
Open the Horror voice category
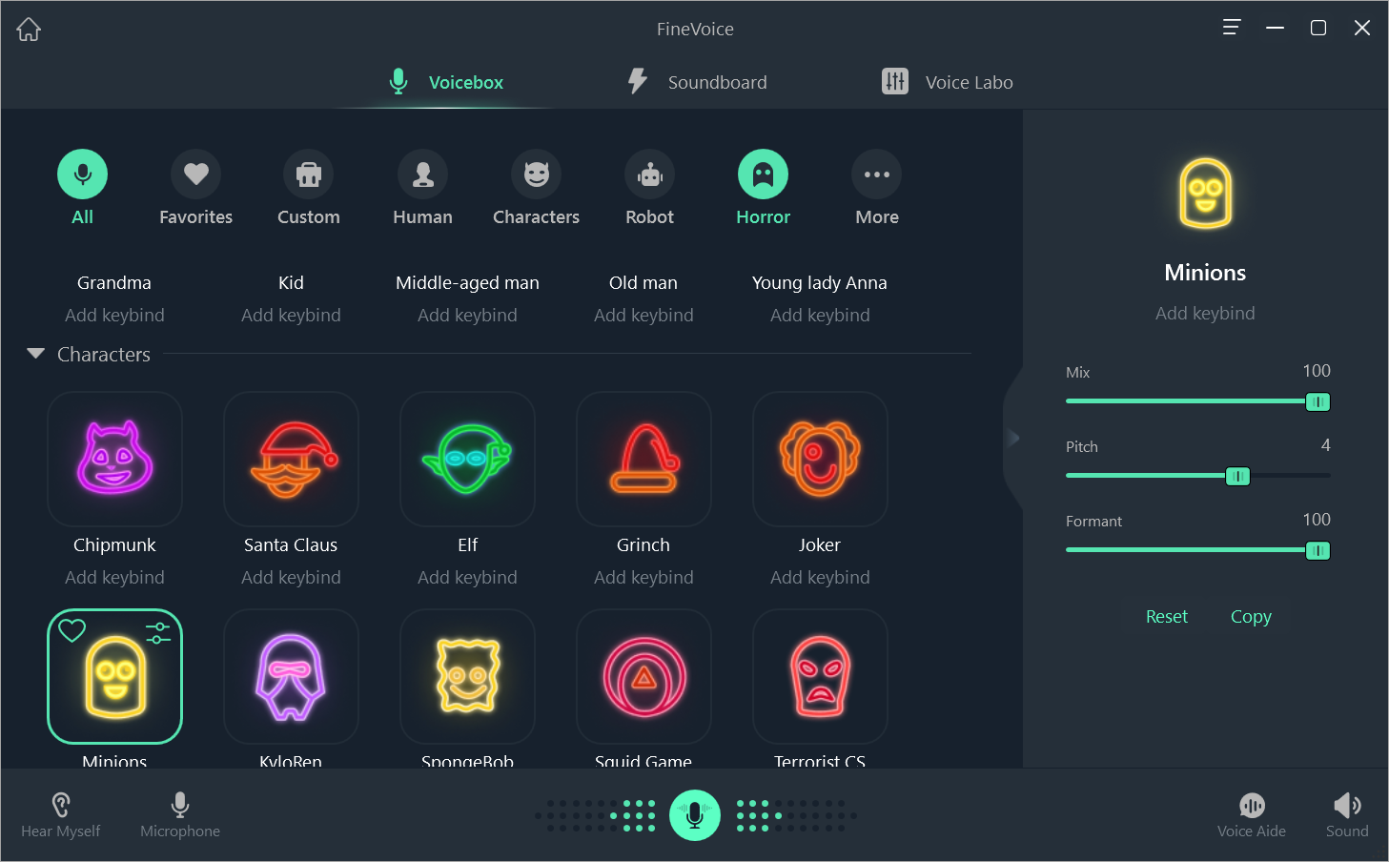pyautogui.click(x=763, y=174)
